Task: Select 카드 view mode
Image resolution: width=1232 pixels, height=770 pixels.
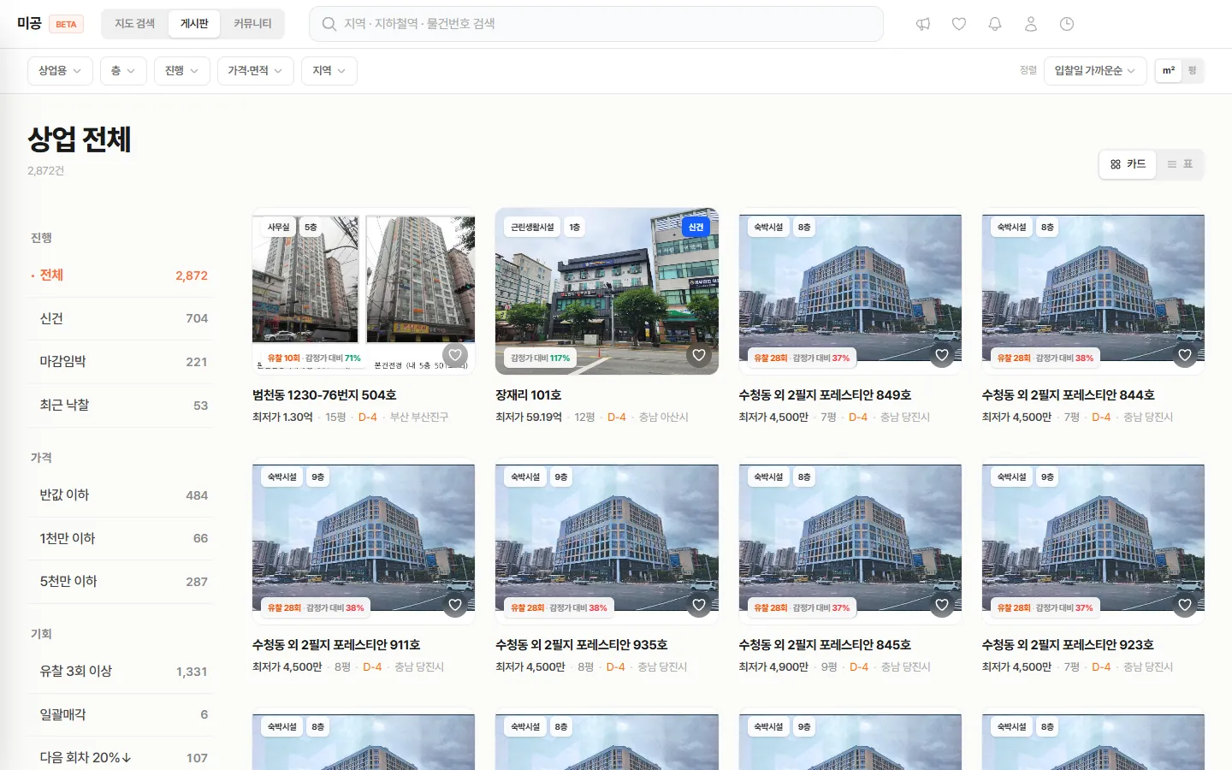Action: point(1128,164)
